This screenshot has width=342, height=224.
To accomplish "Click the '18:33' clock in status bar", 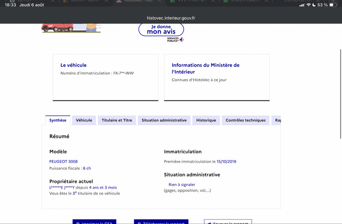I will click(x=10, y=5).
